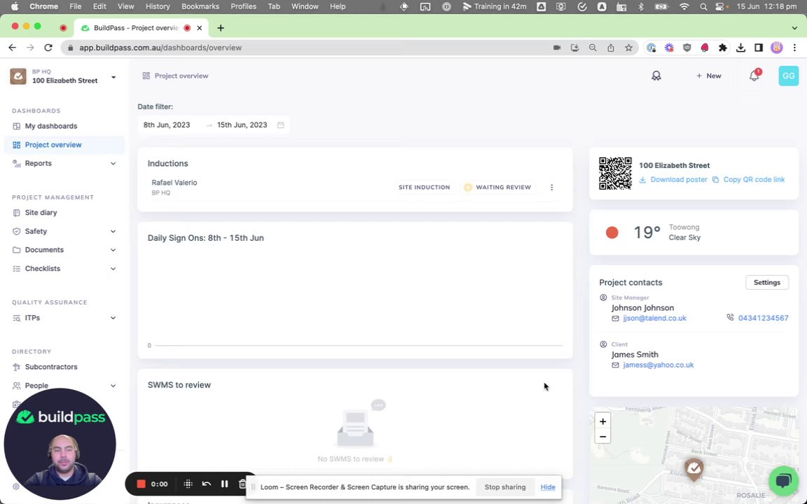807x504 pixels.
Task: Open Project contacts Settings button
Action: point(767,282)
